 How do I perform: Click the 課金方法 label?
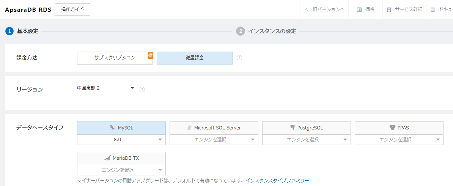[27, 58]
